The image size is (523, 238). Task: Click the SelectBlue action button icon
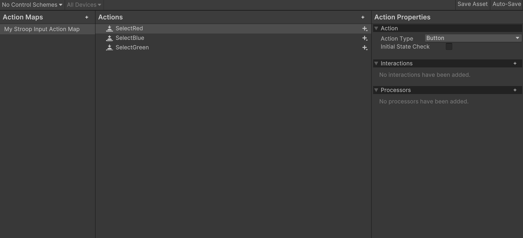tap(110, 38)
